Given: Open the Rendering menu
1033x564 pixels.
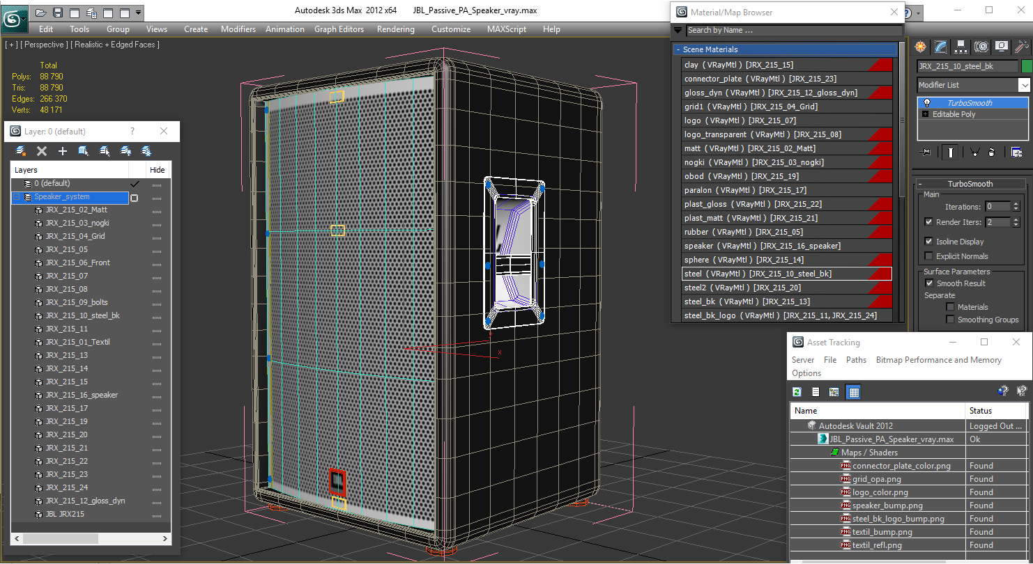Looking at the screenshot, I should 396,29.
